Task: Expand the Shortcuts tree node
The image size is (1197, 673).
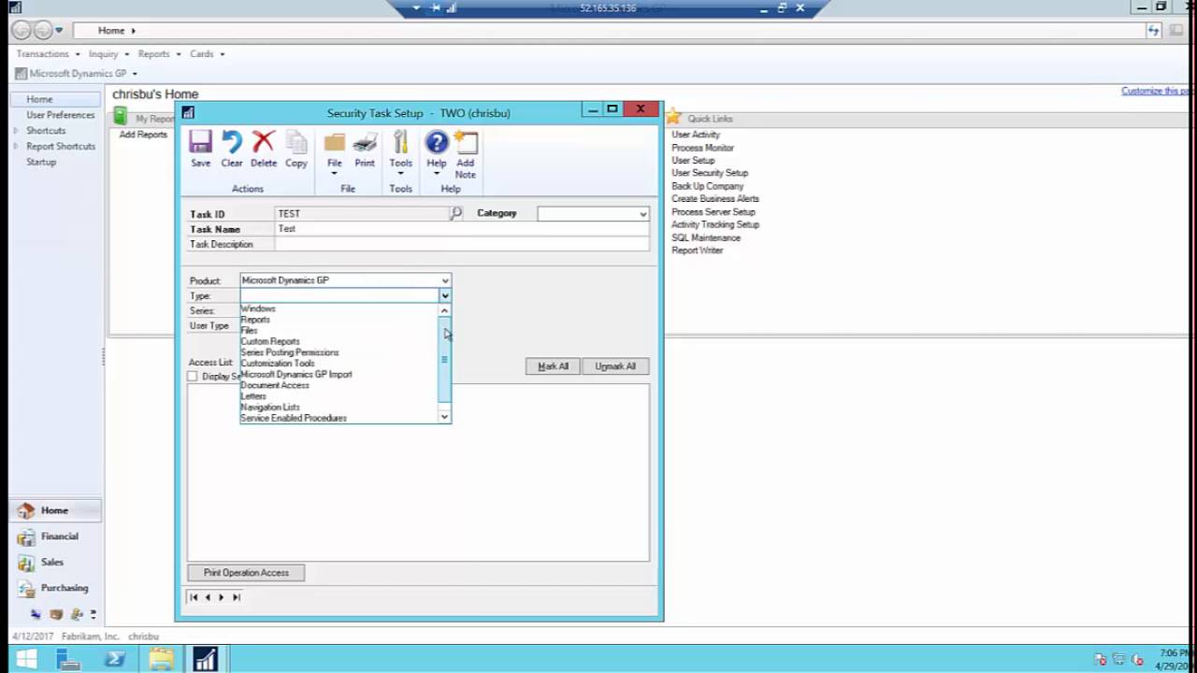Action: click(15, 130)
